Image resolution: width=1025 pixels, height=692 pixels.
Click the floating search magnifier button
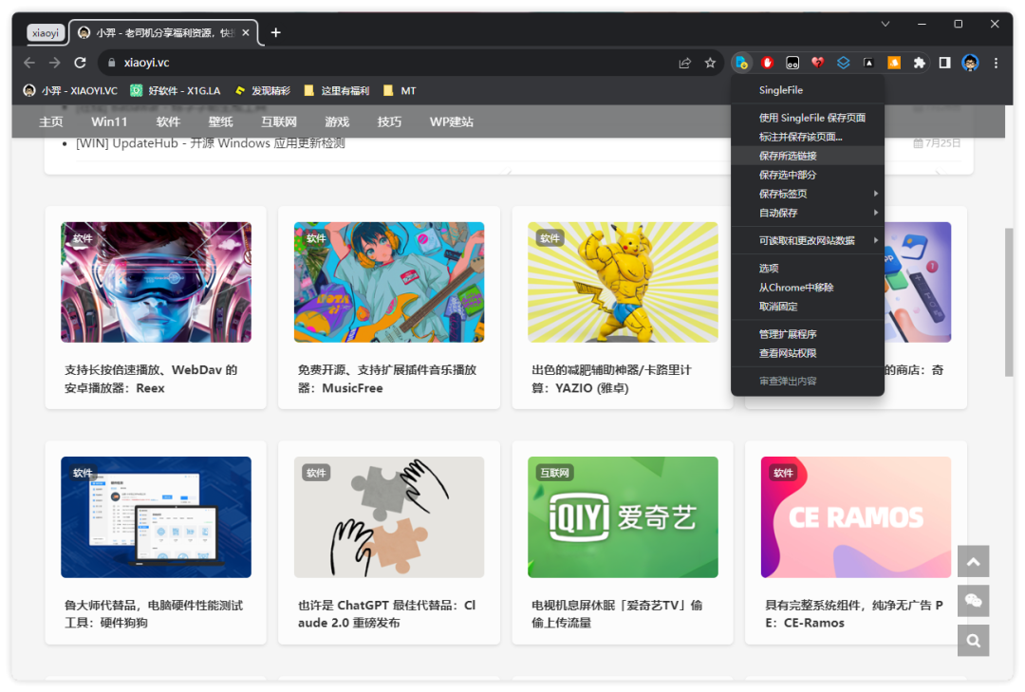[x=974, y=641]
